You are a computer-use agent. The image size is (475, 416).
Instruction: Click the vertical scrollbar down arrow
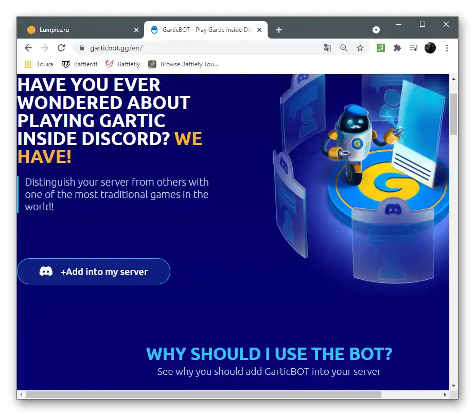[x=453, y=386]
